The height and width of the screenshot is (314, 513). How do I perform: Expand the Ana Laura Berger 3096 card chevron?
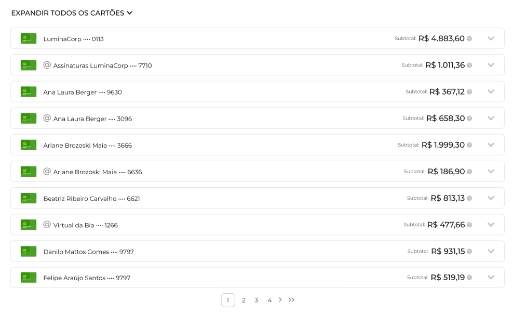pyautogui.click(x=491, y=119)
